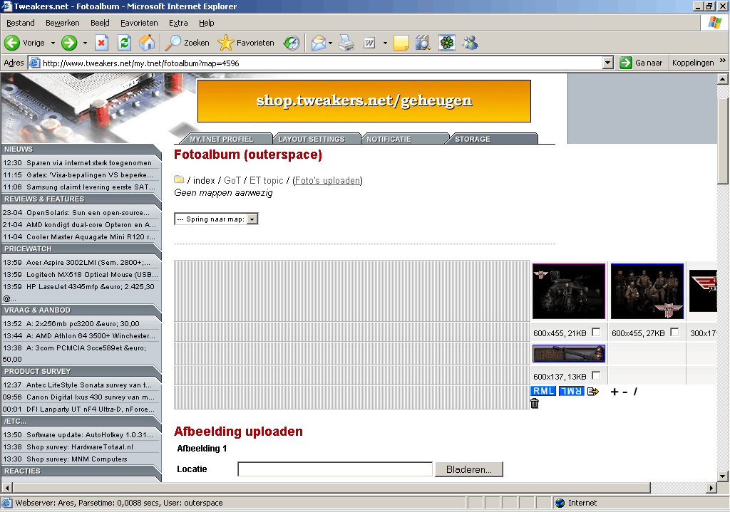Open the Zoeken search pane
This screenshot has width=730, height=512.
click(x=187, y=43)
